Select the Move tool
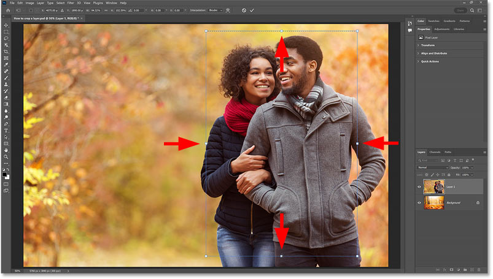The height and width of the screenshot is (279, 493). point(6,25)
